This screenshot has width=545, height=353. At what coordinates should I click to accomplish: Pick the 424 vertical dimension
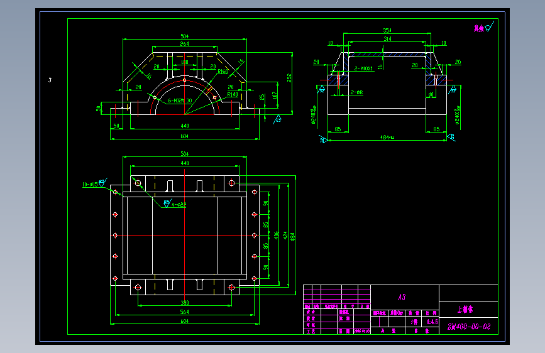pyautogui.click(x=285, y=235)
